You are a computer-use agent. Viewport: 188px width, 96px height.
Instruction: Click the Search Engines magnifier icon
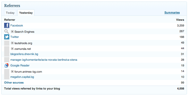coord(6,31)
